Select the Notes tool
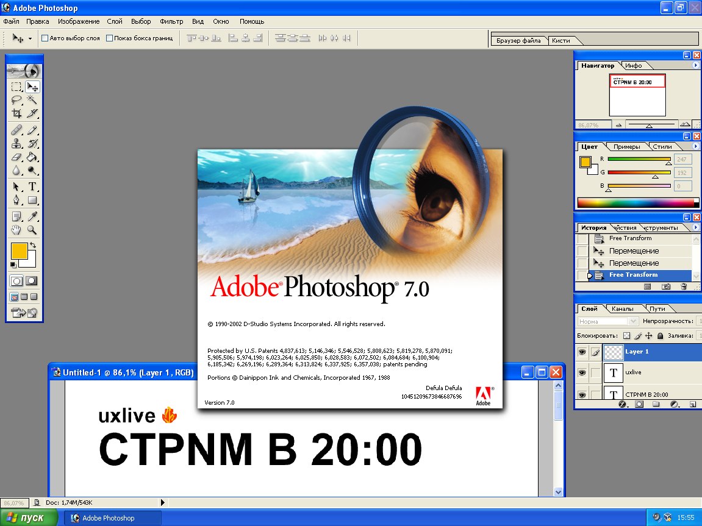Viewport: 702px width, 526px height. click(x=16, y=217)
